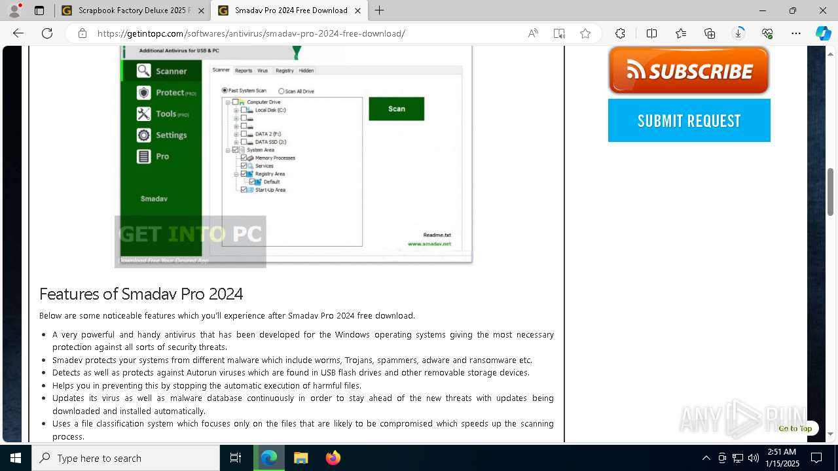
Task: Close the Smadav Pro 2024 tab
Action: point(357,10)
